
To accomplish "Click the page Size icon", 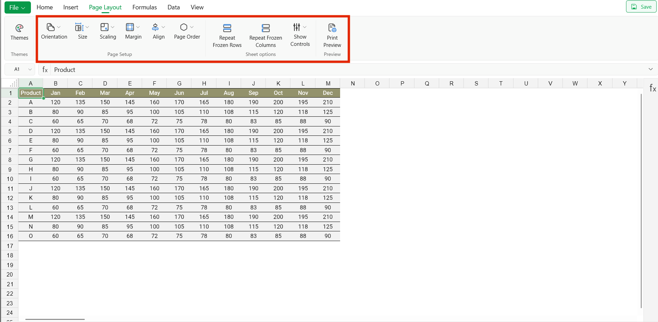I will click(x=79, y=27).
